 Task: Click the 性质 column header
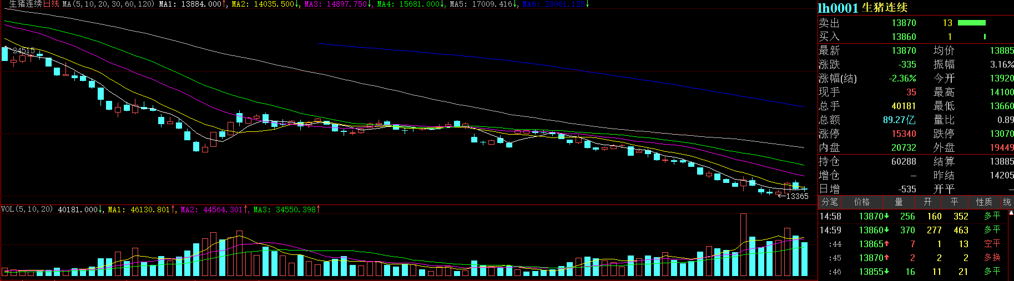(x=984, y=202)
